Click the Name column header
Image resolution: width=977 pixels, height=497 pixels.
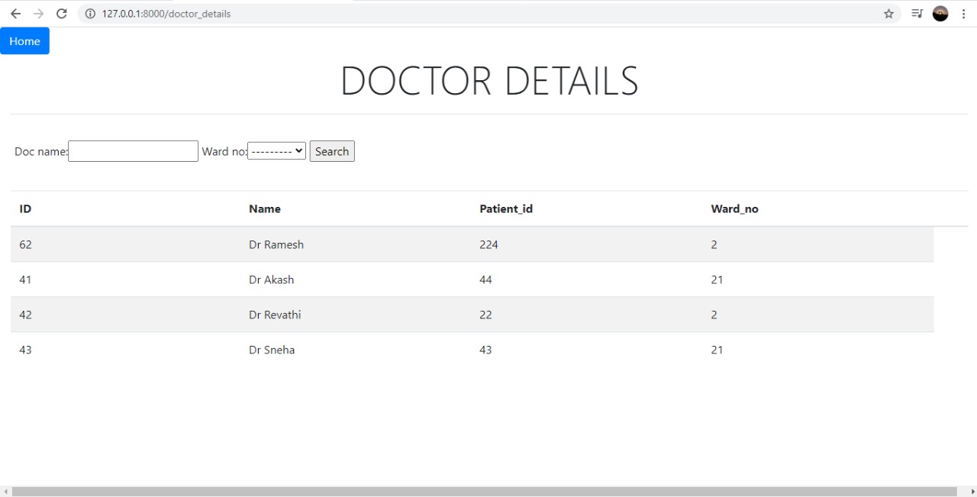coord(264,208)
